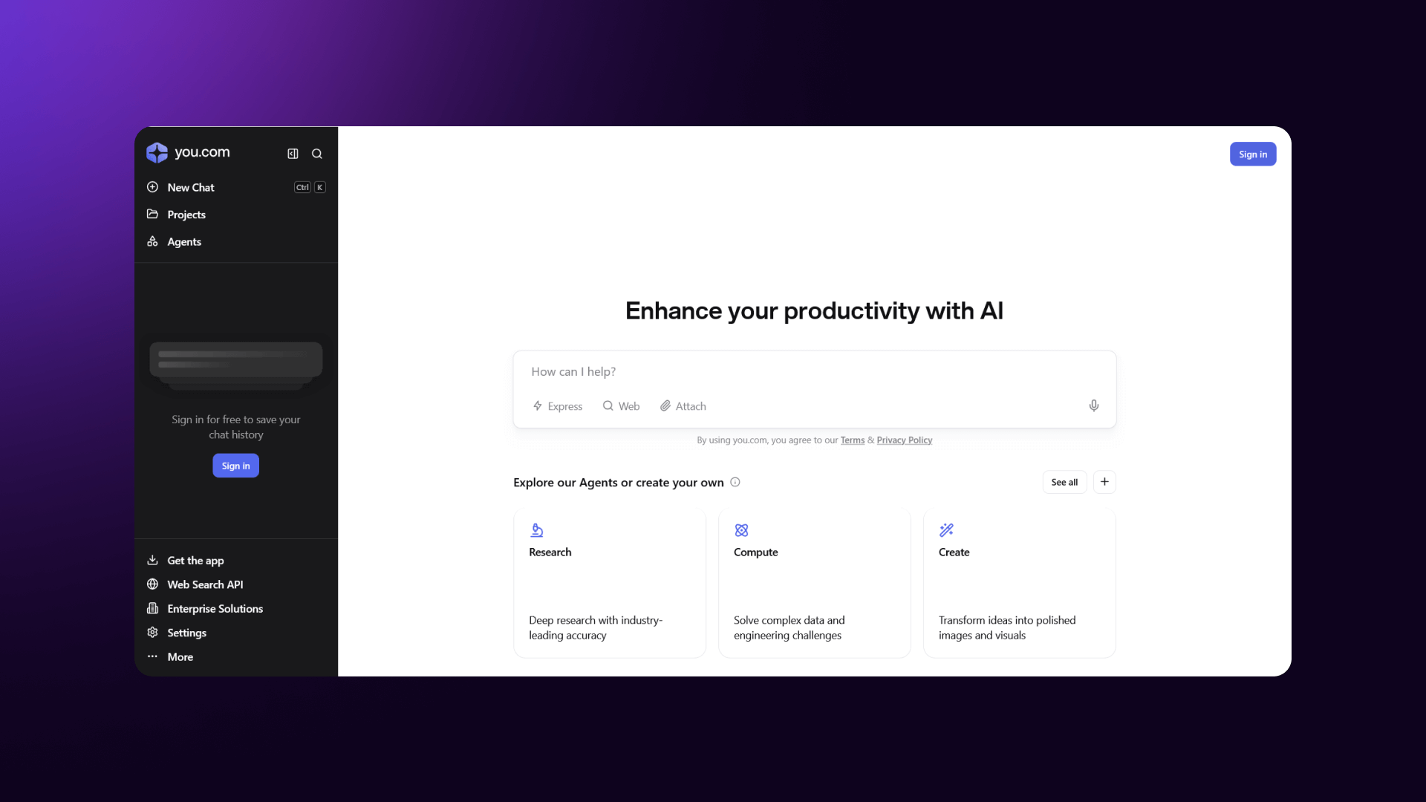Start a New Chat
The image size is (1426, 802).
[x=191, y=187]
